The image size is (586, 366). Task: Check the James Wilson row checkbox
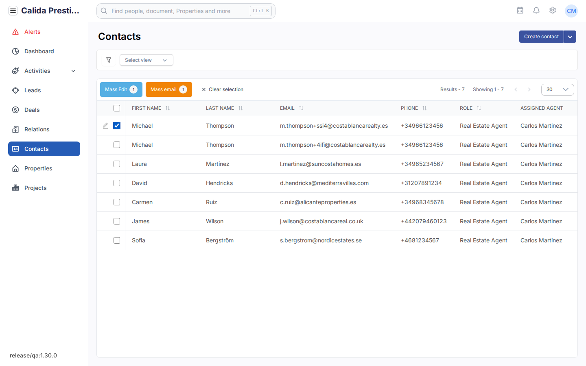coord(117,221)
